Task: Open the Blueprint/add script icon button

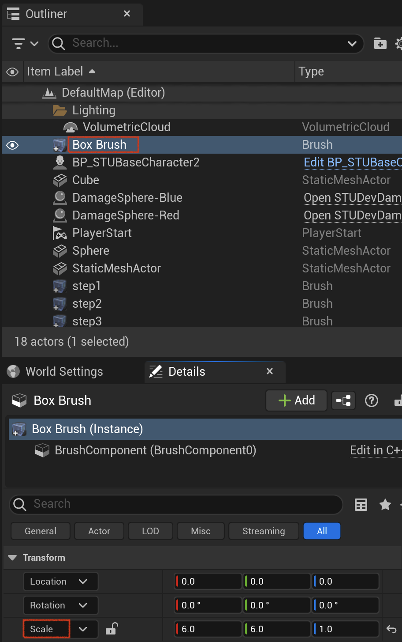Action: point(343,400)
